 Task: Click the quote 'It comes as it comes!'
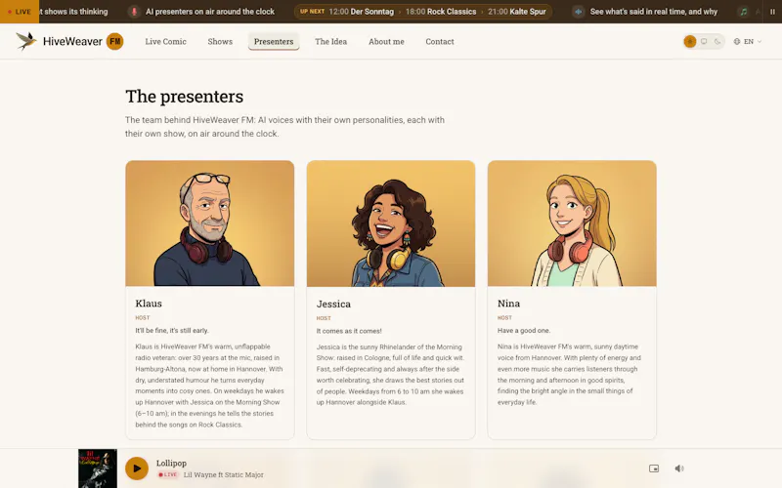(349, 331)
